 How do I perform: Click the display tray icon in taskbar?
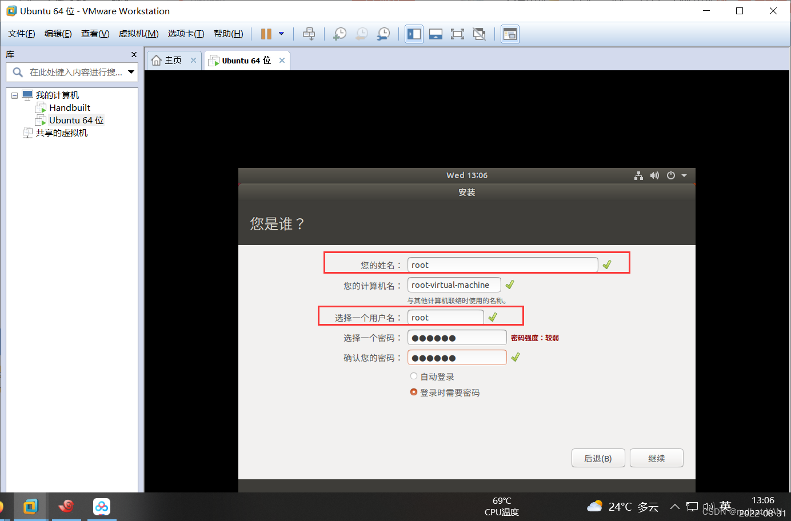(692, 507)
